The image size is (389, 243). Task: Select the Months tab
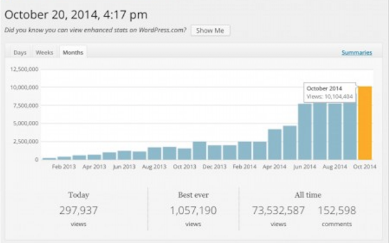click(73, 52)
